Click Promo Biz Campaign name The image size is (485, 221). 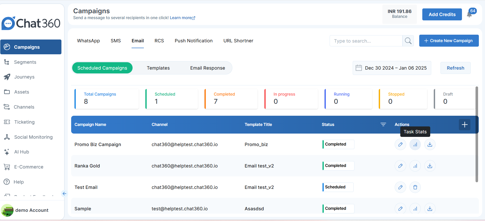pyautogui.click(x=98, y=145)
